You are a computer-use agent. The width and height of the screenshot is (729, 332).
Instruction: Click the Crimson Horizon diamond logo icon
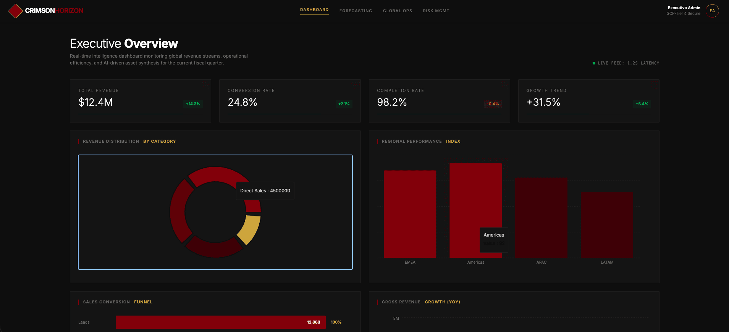point(16,11)
